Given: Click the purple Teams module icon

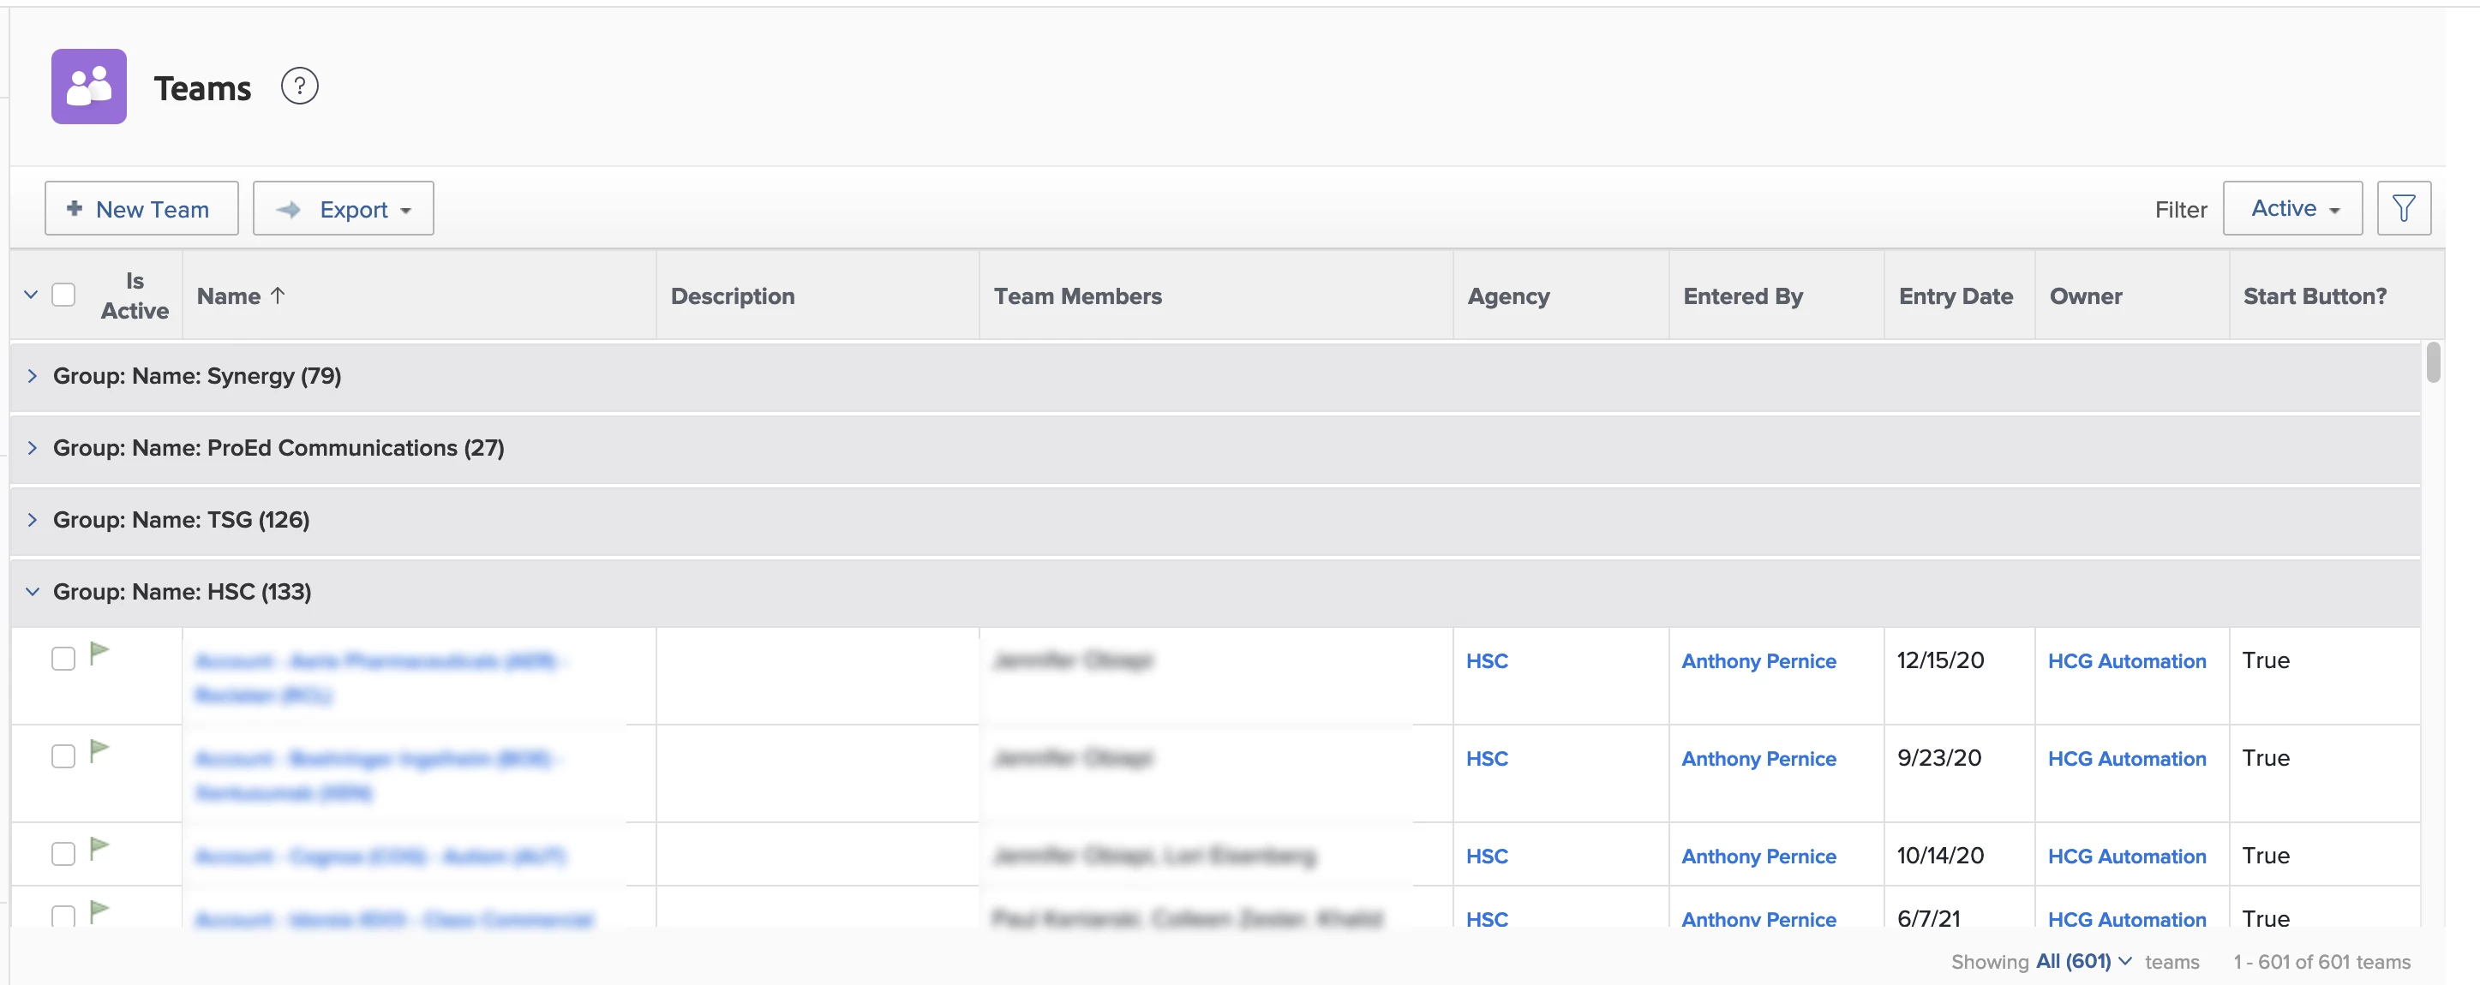Looking at the screenshot, I should [88, 87].
